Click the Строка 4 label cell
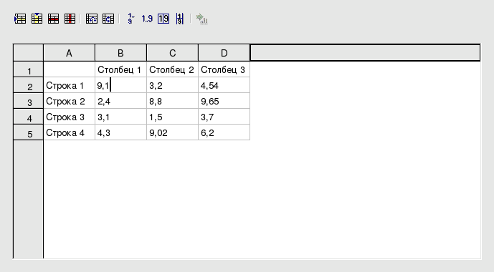 pos(70,132)
